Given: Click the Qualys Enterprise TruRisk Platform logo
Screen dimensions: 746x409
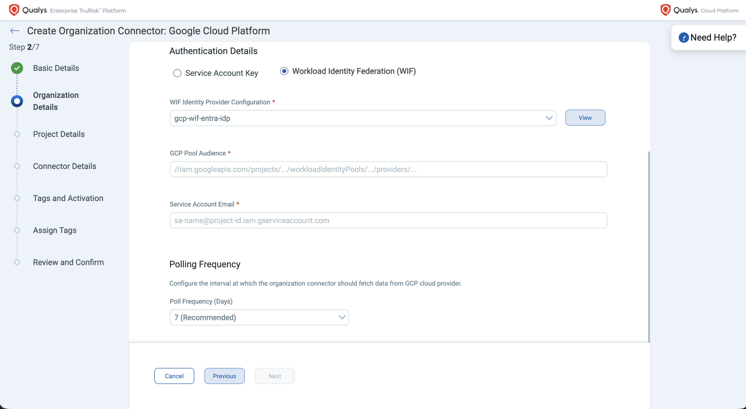Looking at the screenshot, I should click(x=67, y=10).
